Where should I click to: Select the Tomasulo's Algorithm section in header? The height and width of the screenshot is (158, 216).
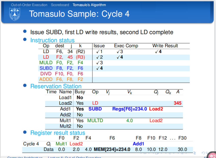[x=89, y=5]
